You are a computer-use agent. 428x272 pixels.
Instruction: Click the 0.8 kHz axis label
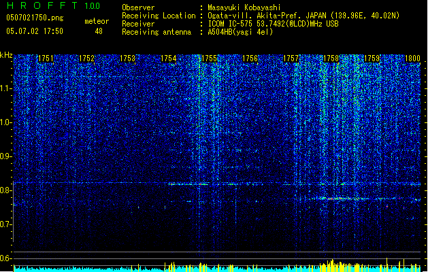(5, 190)
